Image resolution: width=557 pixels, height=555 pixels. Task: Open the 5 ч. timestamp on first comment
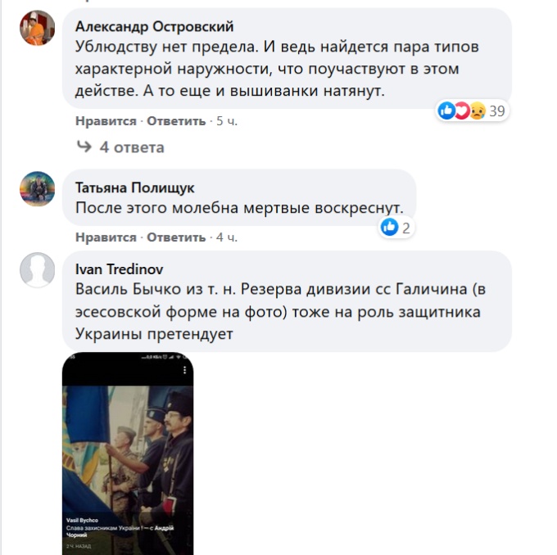(x=227, y=121)
